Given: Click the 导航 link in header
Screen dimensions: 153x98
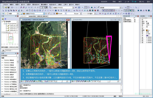Looking at the screenshot, I should [x=114, y=2].
